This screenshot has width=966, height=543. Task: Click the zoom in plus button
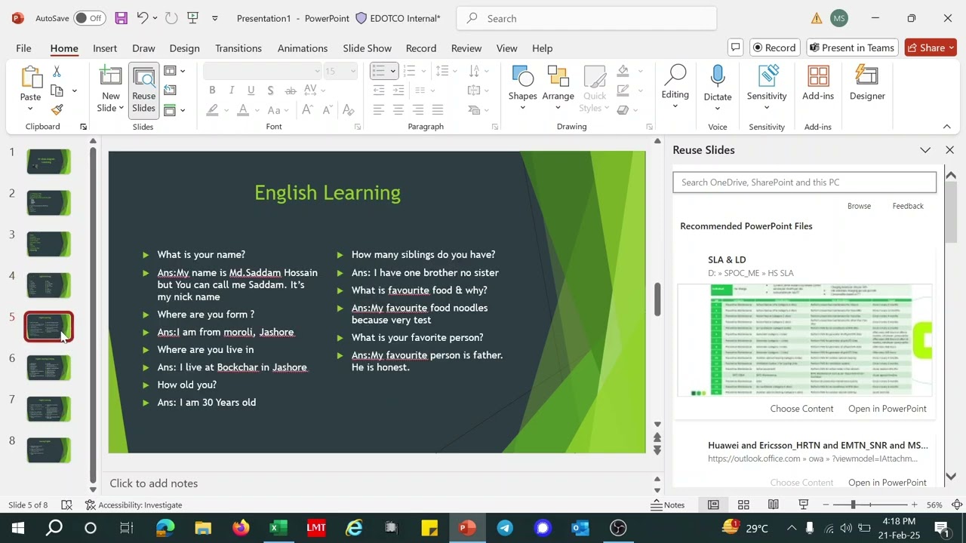click(914, 505)
